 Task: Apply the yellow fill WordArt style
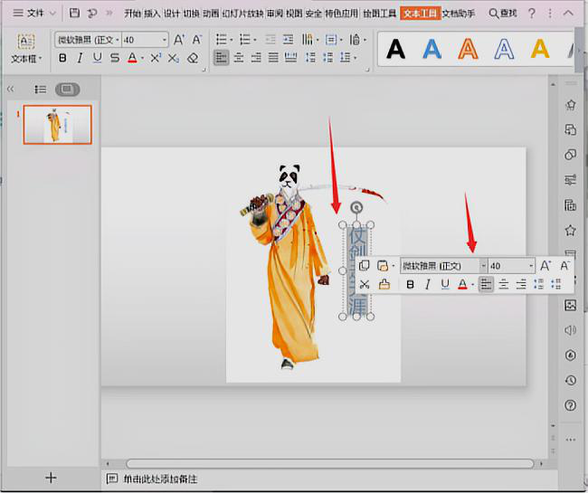coord(540,49)
